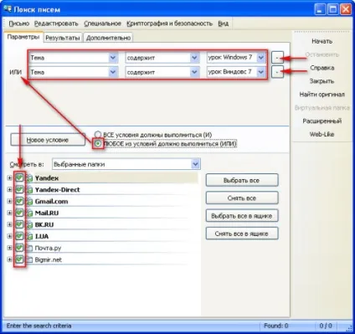Image resolution: width=355 pixels, height=334 pixels.
Task: Click the Расширенный button
Action: [x=322, y=121]
